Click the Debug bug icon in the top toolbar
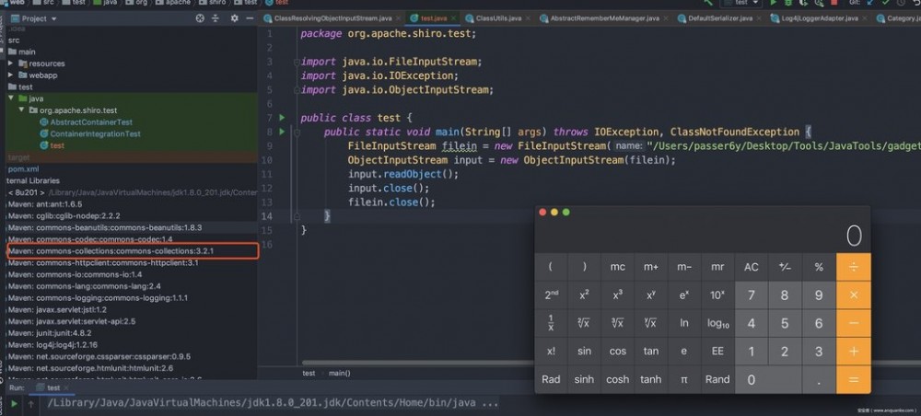This screenshot has width=921, height=416. coord(788,3)
